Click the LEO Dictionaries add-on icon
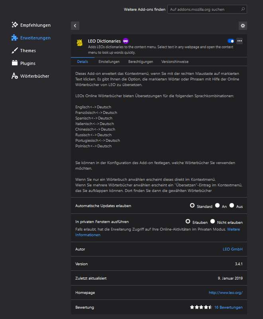The height and width of the screenshot is (319, 263). [x=79, y=43]
